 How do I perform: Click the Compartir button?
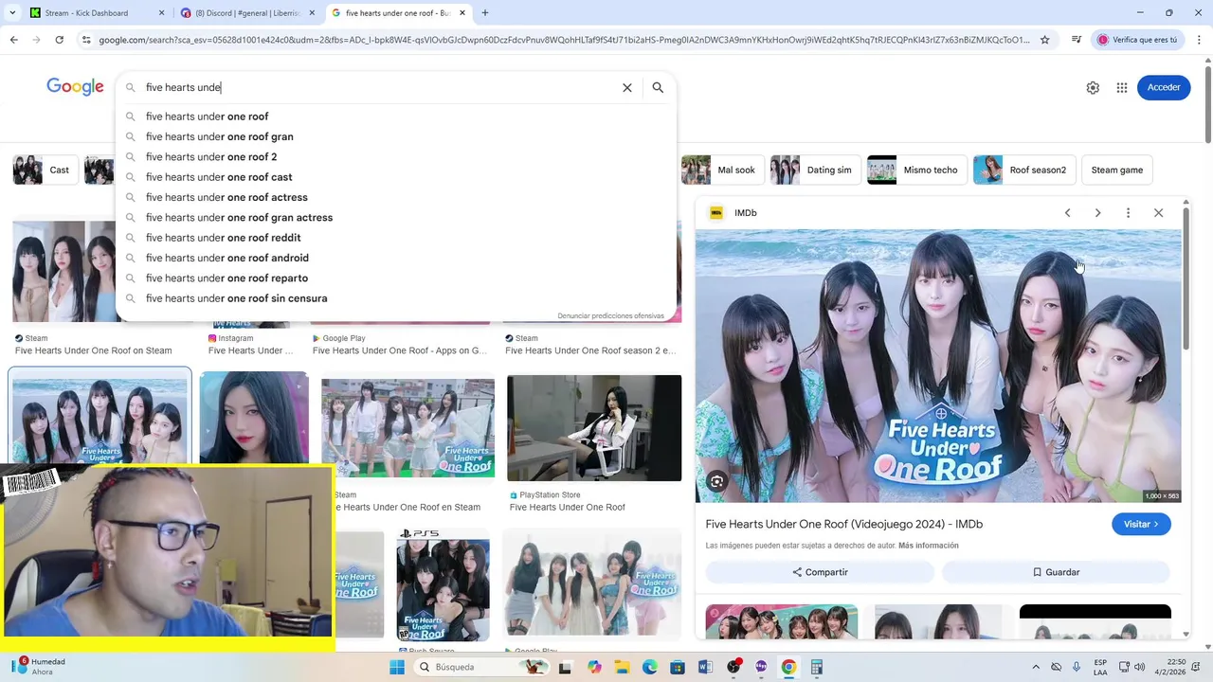point(820,572)
